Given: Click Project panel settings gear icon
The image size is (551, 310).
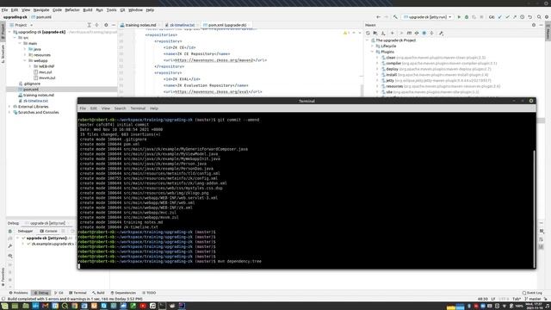Looking at the screenshot, I should [x=106, y=25].
